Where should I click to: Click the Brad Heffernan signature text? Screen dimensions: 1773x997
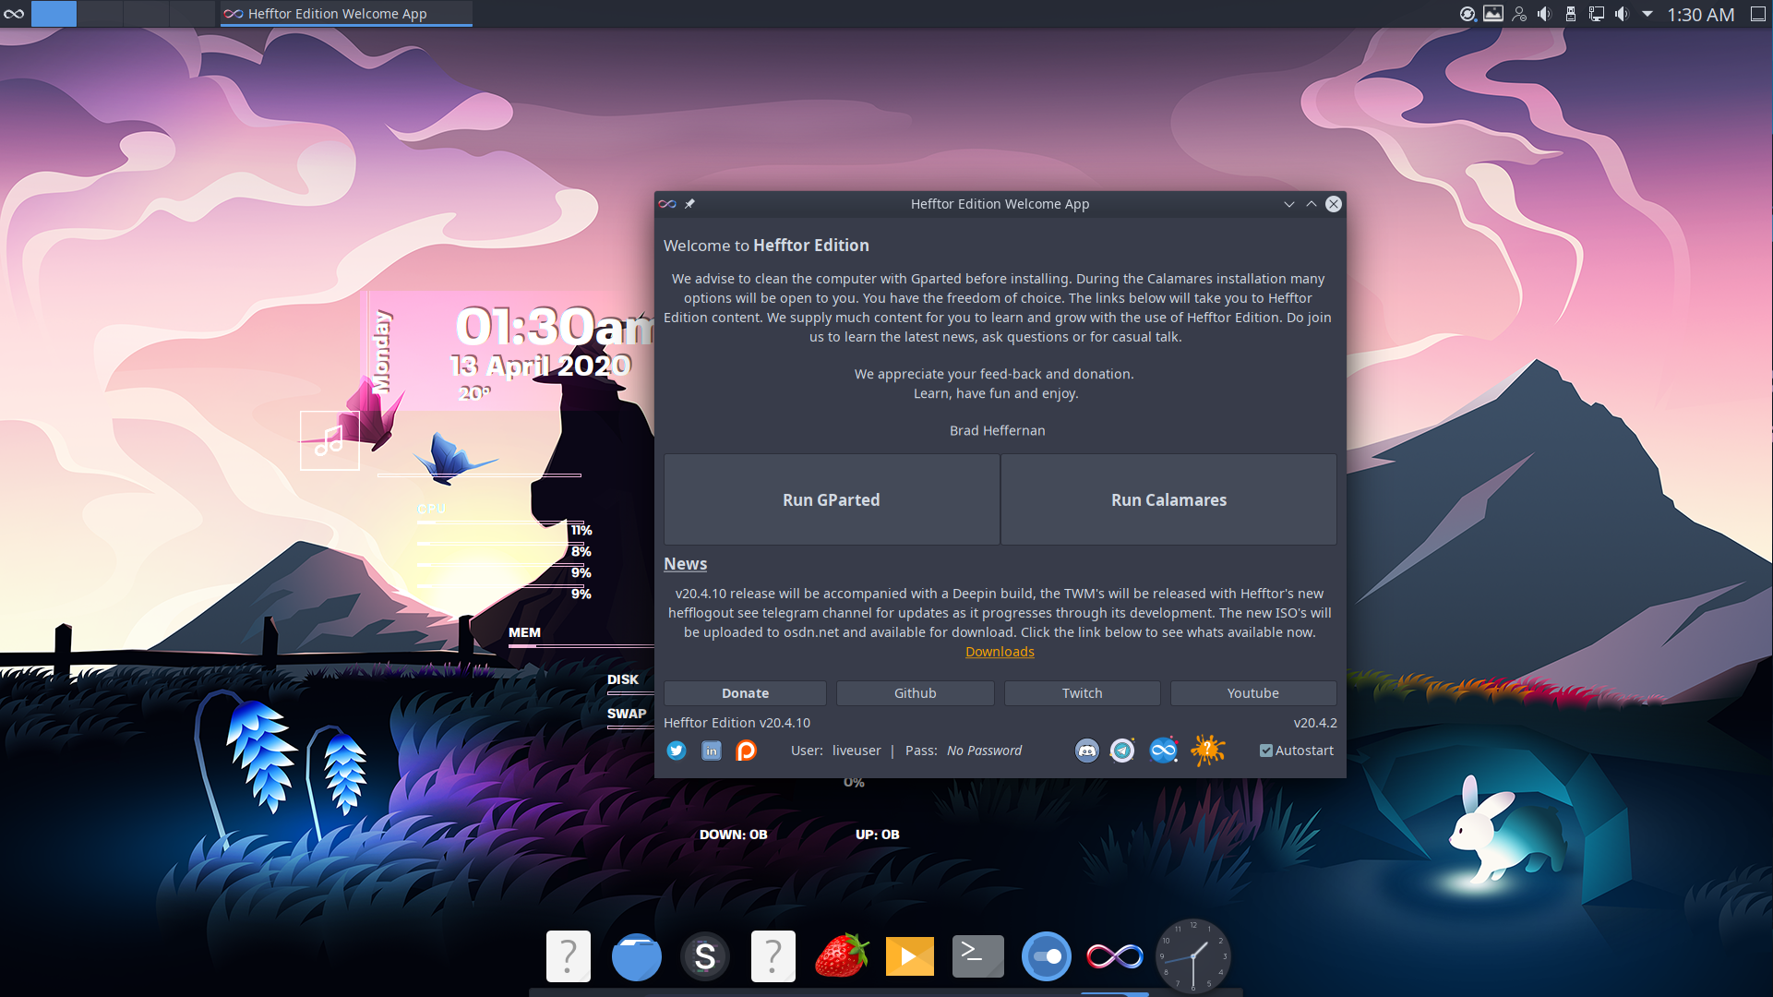pos(998,430)
